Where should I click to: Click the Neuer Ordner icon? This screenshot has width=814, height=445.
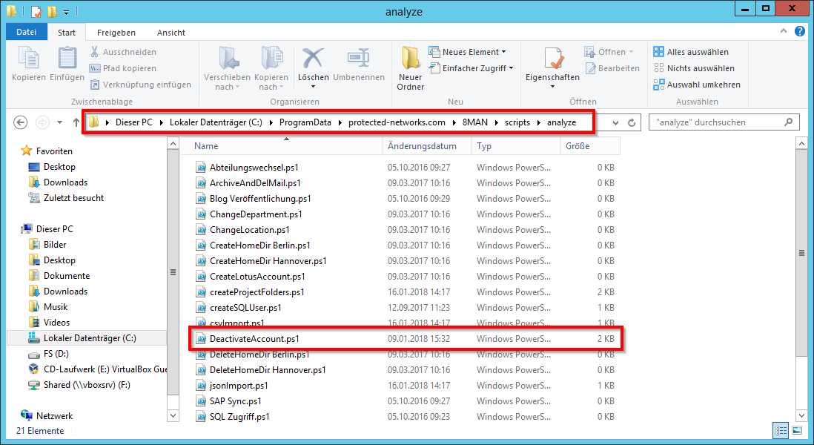pos(410,59)
